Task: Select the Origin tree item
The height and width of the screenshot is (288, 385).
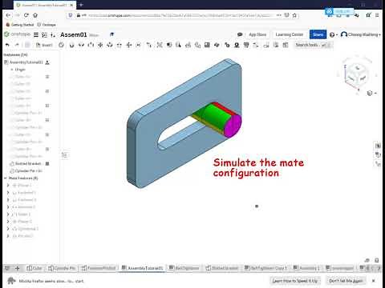Action: pyautogui.click(x=18, y=70)
